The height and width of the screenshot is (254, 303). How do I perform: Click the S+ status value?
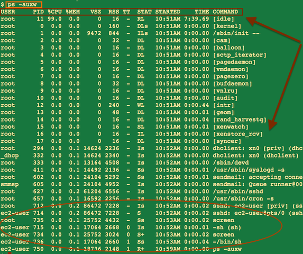coord(141,234)
